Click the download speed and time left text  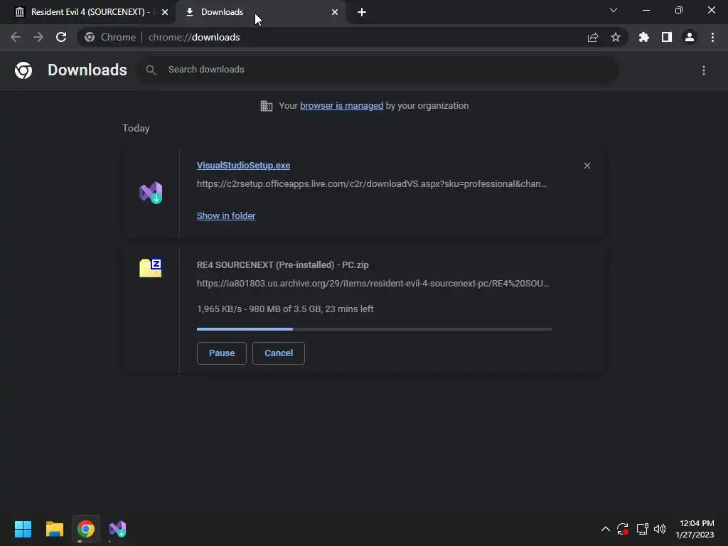pos(285,309)
